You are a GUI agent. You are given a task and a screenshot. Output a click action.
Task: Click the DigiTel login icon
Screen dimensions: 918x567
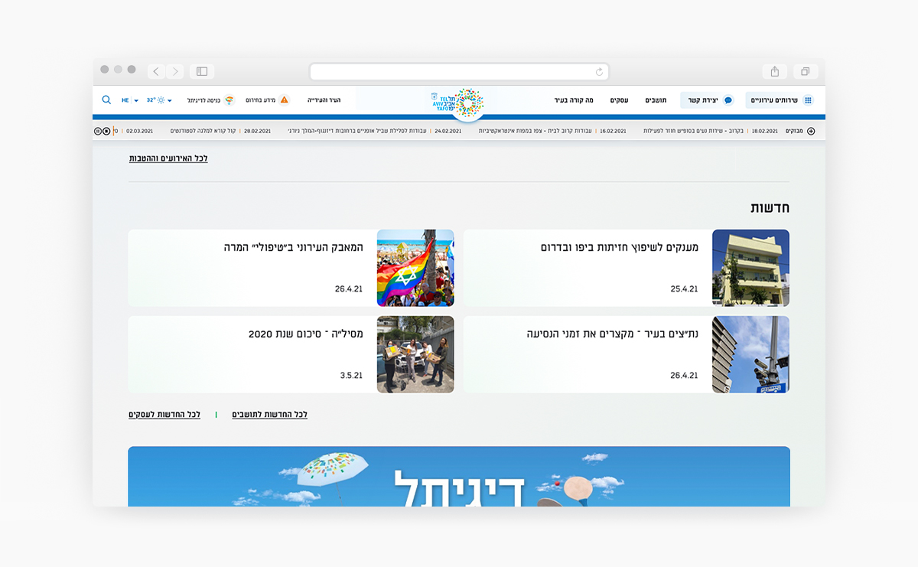pos(228,100)
